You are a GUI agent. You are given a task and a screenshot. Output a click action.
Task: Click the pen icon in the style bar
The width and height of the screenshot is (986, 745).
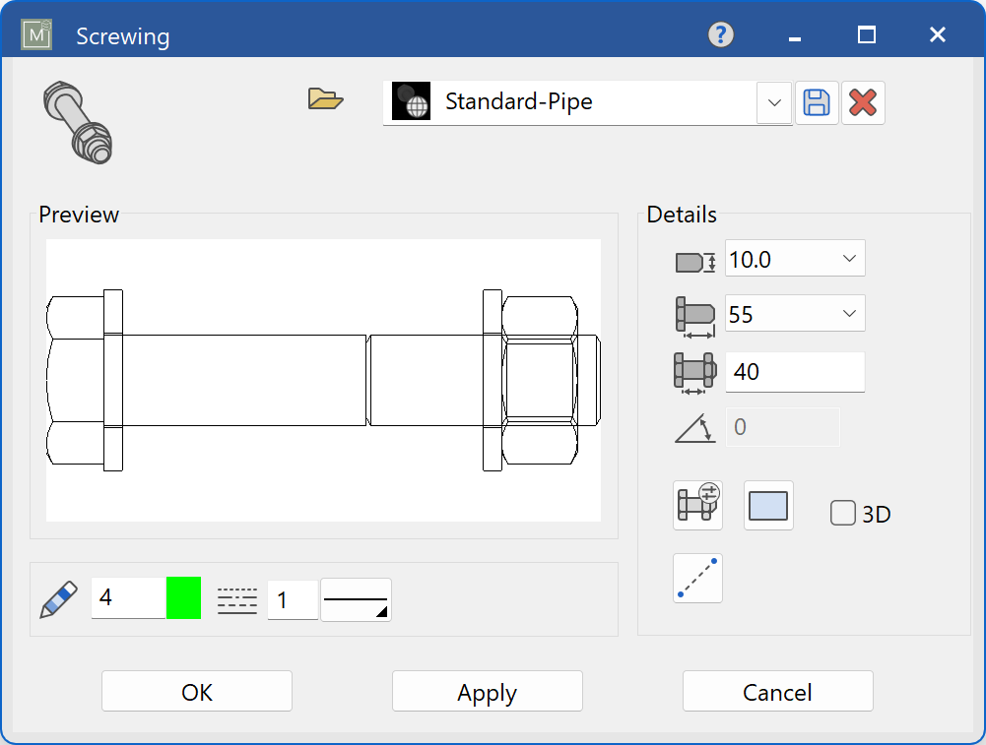click(x=57, y=597)
